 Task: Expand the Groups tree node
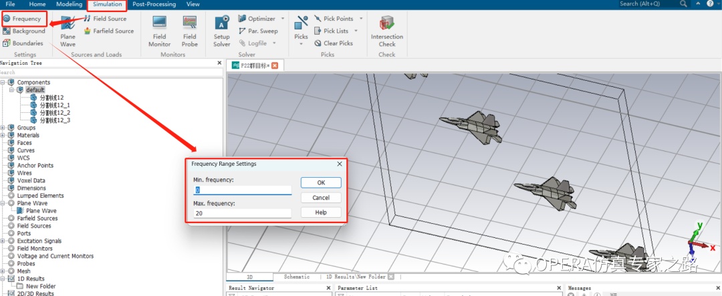pos(3,128)
